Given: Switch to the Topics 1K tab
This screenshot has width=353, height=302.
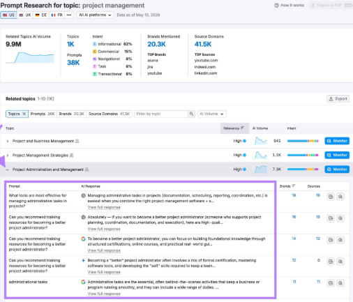Looking at the screenshot, I should pyautogui.click(x=17, y=114).
